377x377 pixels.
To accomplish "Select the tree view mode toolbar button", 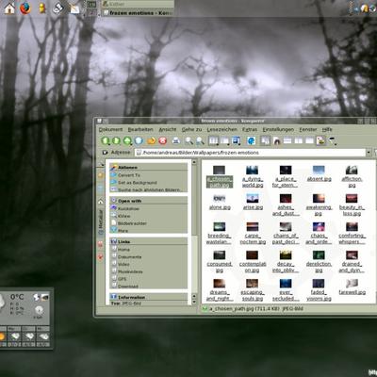I will pyautogui.click(x=224, y=140).
